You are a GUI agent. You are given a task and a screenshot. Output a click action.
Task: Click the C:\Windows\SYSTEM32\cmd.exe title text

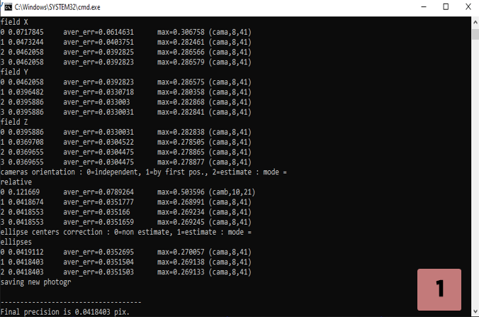tap(63, 7)
